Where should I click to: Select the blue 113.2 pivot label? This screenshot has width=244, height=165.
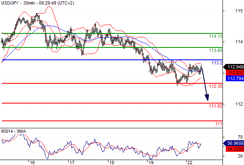coord(217,63)
